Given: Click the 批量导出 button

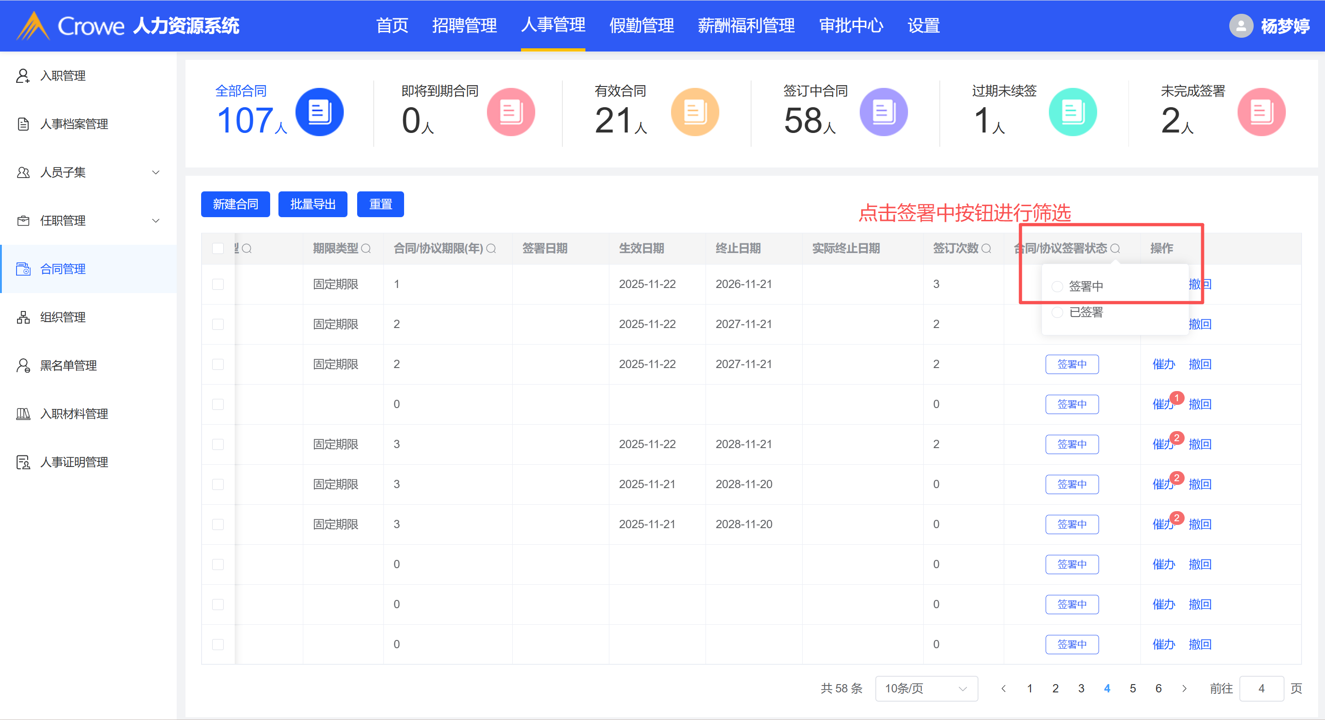Looking at the screenshot, I should 312,204.
